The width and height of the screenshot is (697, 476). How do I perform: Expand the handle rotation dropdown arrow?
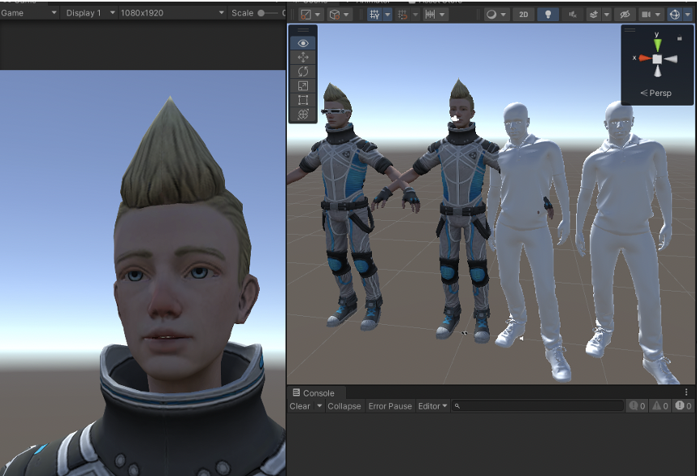click(346, 15)
